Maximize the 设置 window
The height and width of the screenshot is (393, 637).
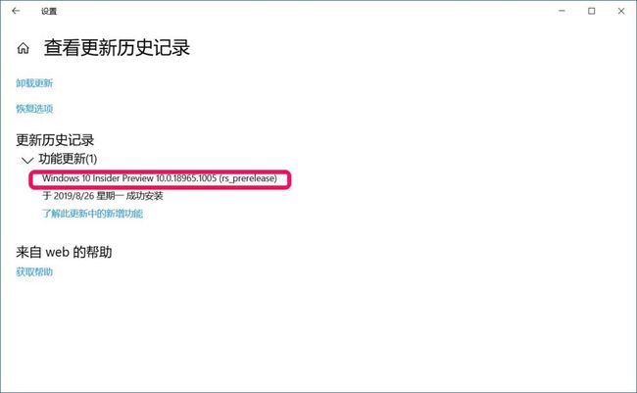[x=592, y=11]
